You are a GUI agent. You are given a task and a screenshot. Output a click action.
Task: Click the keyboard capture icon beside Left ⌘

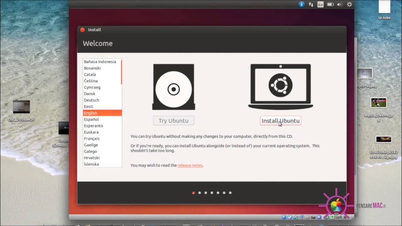point(332,217)
